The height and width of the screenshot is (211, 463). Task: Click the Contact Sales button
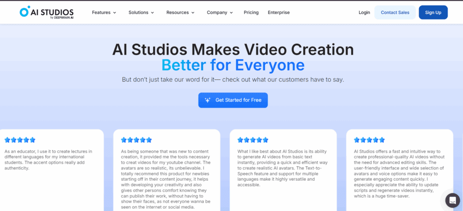[x=395, y=12]
